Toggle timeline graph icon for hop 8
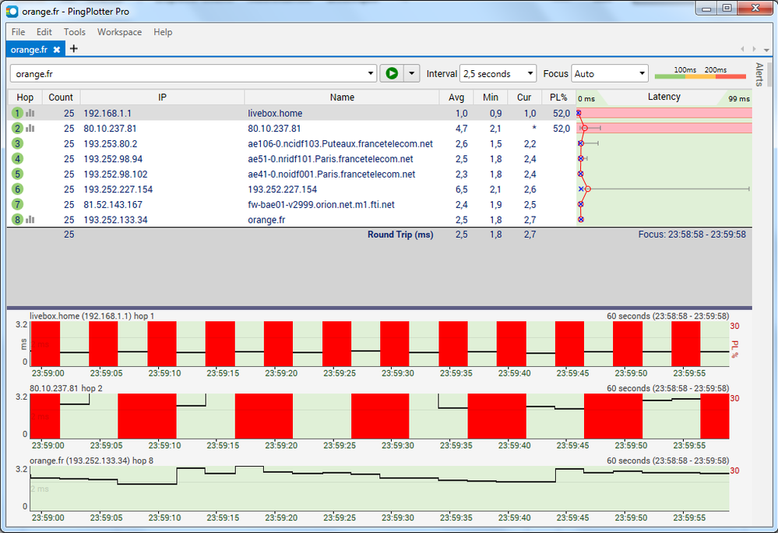Viewport: 778px width, 533px height. click(x=30, y=220)
